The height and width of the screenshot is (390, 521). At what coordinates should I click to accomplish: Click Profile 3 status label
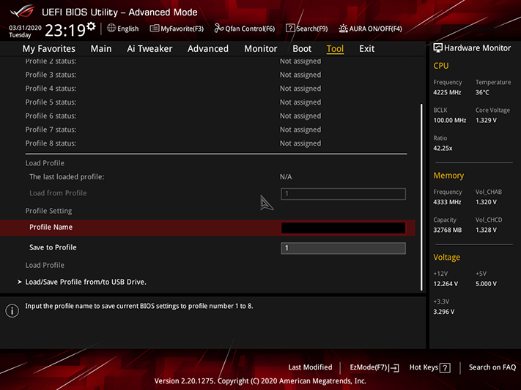pos(51,75)
